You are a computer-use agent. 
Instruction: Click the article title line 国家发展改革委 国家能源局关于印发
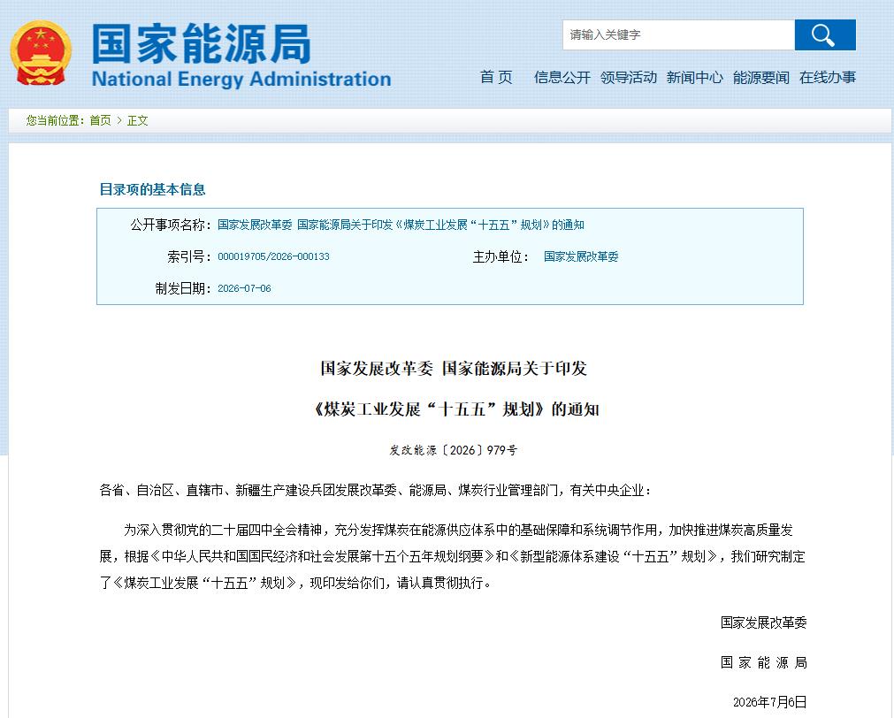[454, 369]
